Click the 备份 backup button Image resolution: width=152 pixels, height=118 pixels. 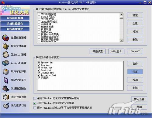coord(135,64)
